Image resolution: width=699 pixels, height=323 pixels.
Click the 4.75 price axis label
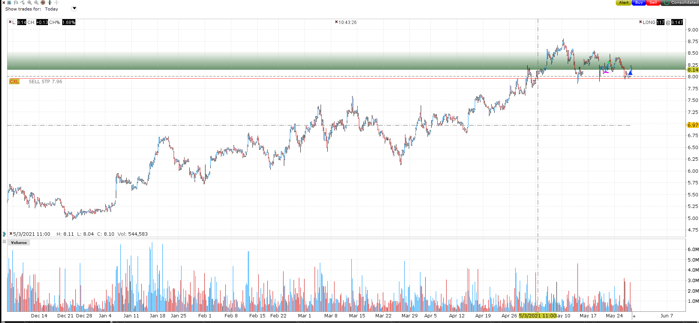tap(693, 230)
